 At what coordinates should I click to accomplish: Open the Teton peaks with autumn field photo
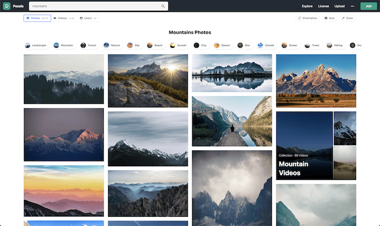point(316,81)
